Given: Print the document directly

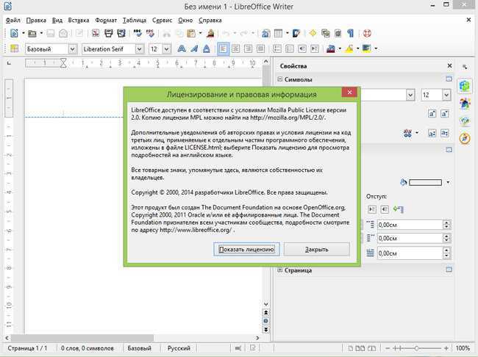Looking at the screenshot, I should tap(109, 33).
